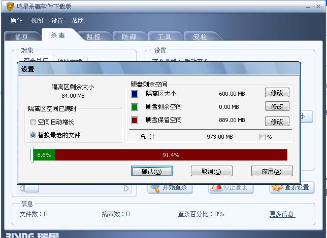This screenshot has height=238, width=327.
Task: Switch to the 防御 tab
Action: pyautogui.click(x=128, y=36)
